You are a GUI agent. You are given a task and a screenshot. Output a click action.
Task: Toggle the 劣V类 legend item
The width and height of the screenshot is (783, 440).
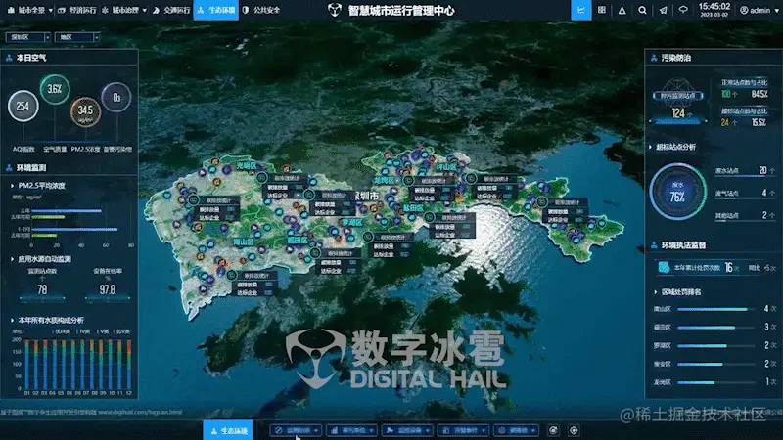coord(121,331)
